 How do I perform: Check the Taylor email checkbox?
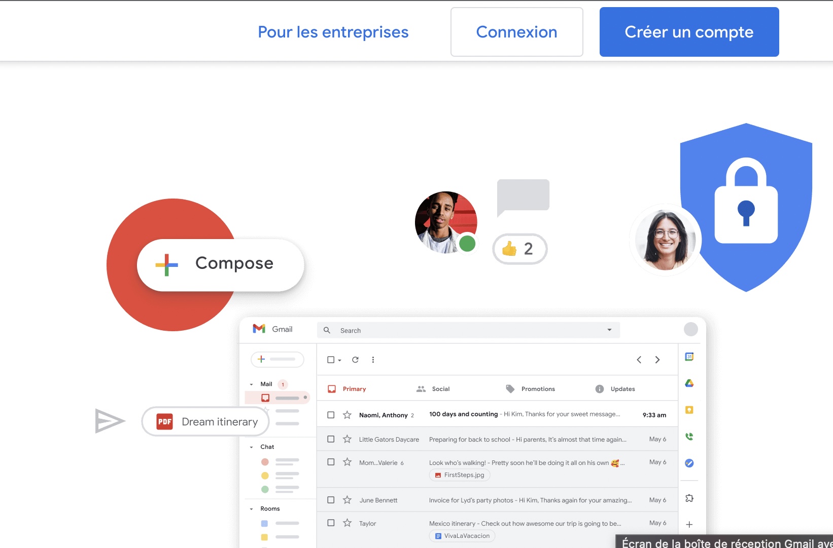click(x=331, y=523)
